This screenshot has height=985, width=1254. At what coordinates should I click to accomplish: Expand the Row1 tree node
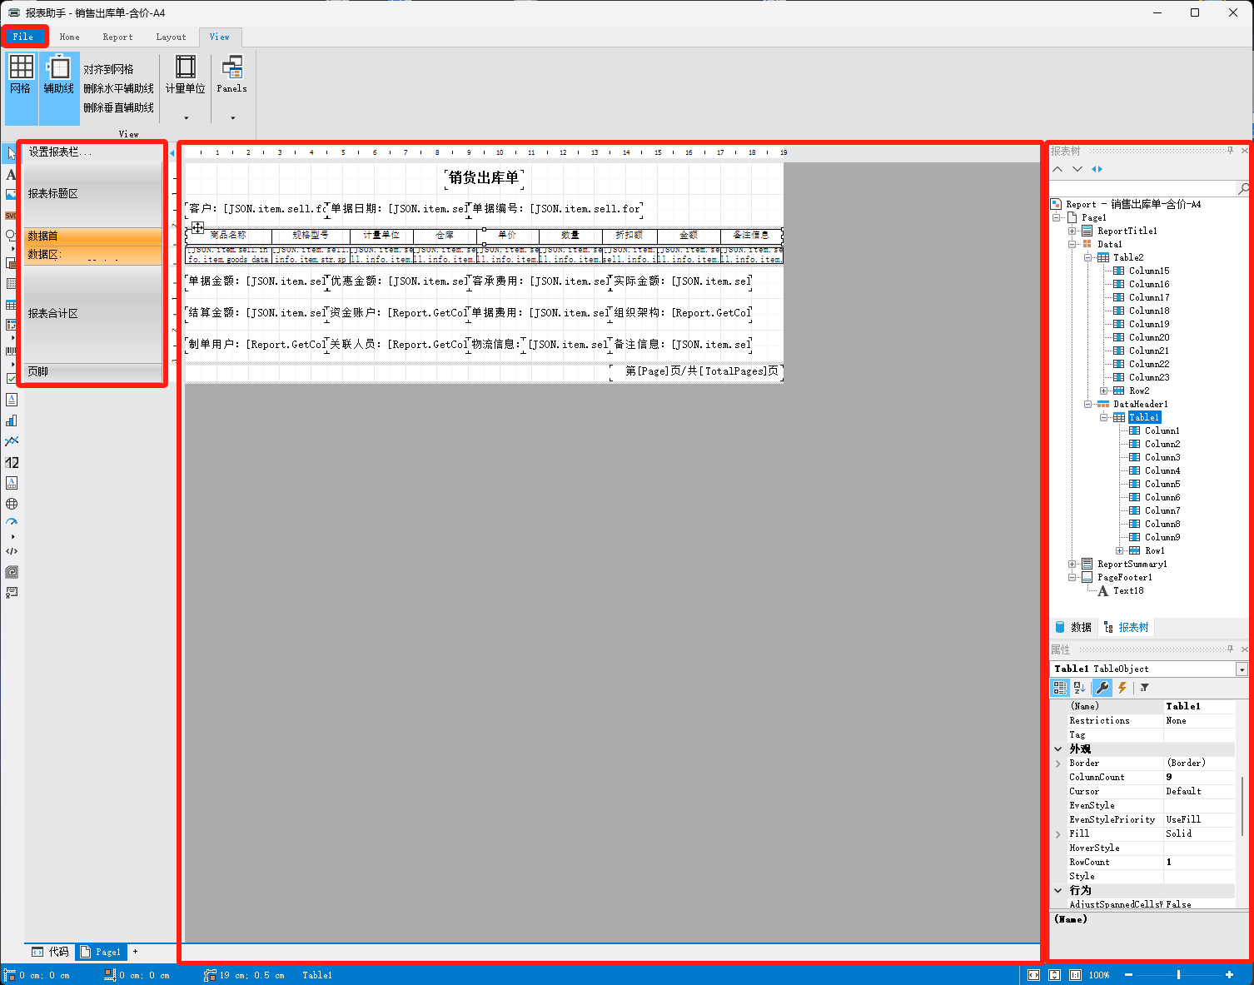[x=1120, y=550]
